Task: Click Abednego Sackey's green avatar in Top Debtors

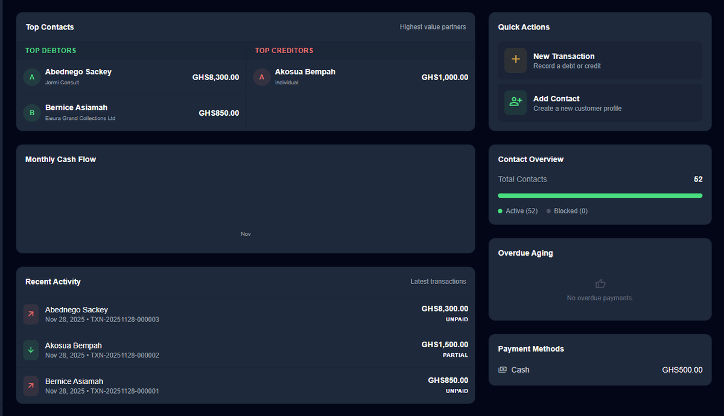Action: tap(32, 77)
